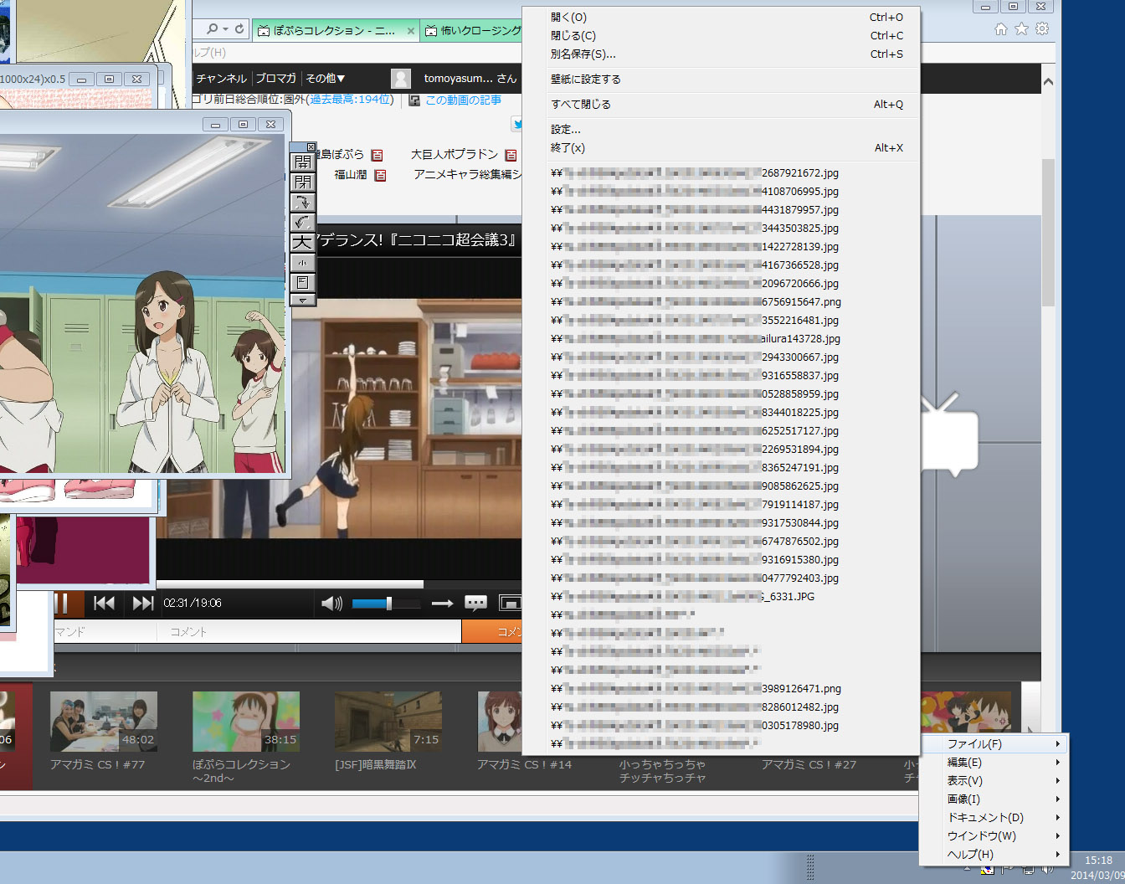Adjust the blue volume slider
This screenshot has height=884, width=1125.
pyautogui.click(x=385, y=603)
